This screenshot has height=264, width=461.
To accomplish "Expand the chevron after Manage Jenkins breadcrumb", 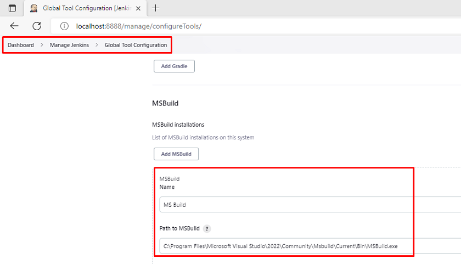I will tap(97, 44).
